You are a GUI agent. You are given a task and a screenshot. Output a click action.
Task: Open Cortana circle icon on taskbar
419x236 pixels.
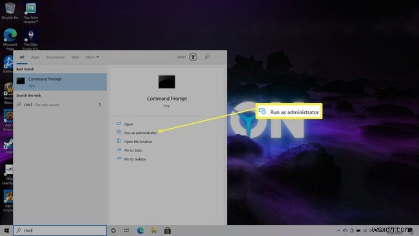113,230
